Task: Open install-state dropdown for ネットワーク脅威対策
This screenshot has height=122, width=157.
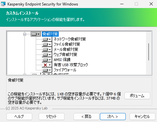Action: [47, 39]
